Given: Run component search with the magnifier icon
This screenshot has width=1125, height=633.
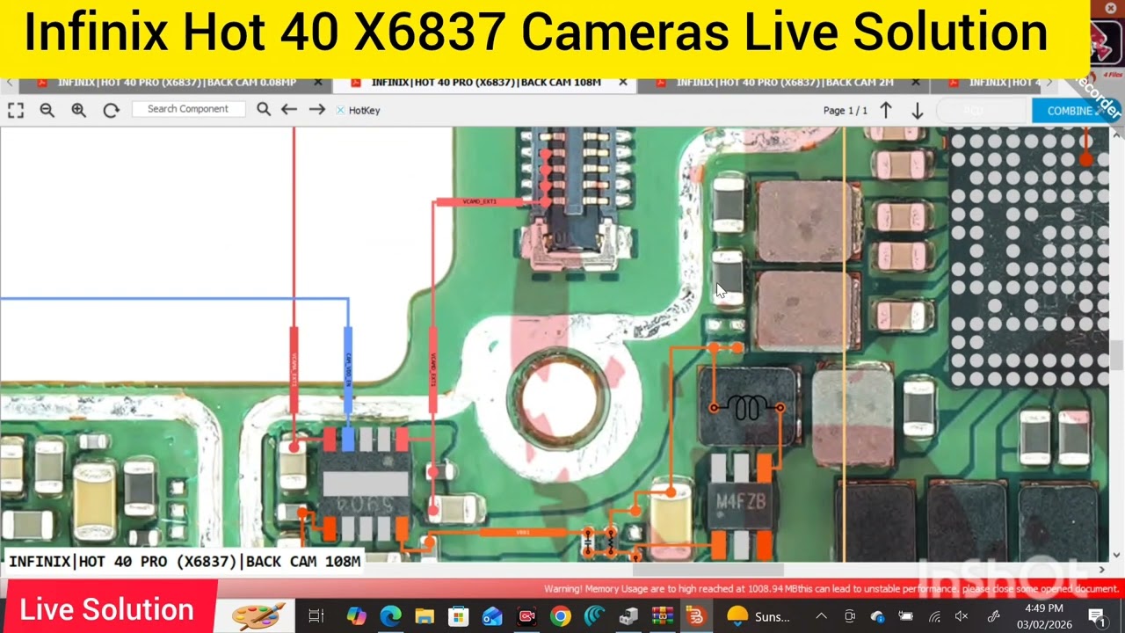Looking at the screenshot, I should (x=264, y=110).
